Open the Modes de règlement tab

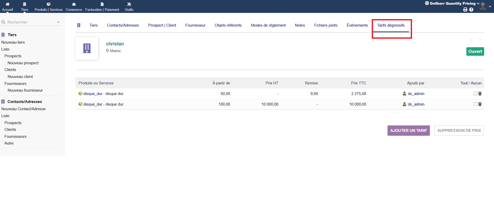268,25
